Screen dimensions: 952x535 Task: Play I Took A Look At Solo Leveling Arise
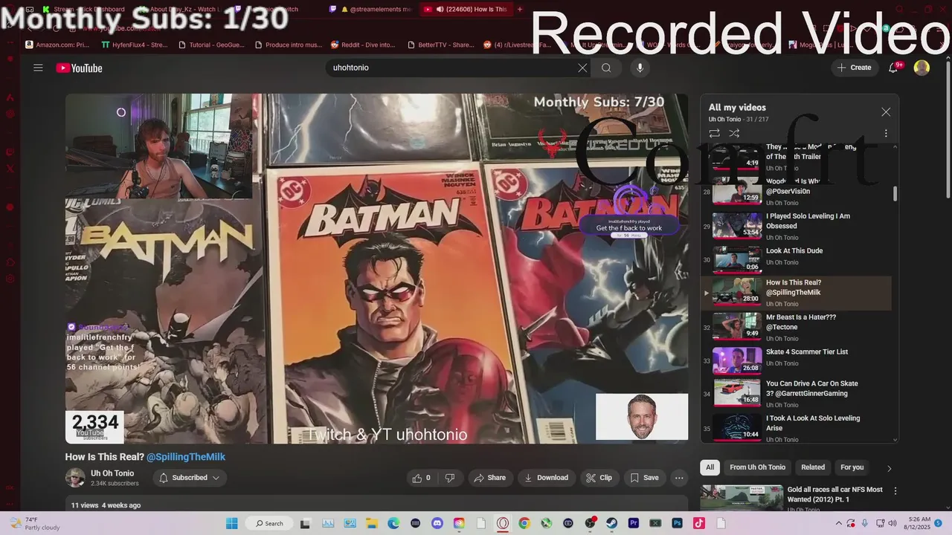tap(796, 427)
